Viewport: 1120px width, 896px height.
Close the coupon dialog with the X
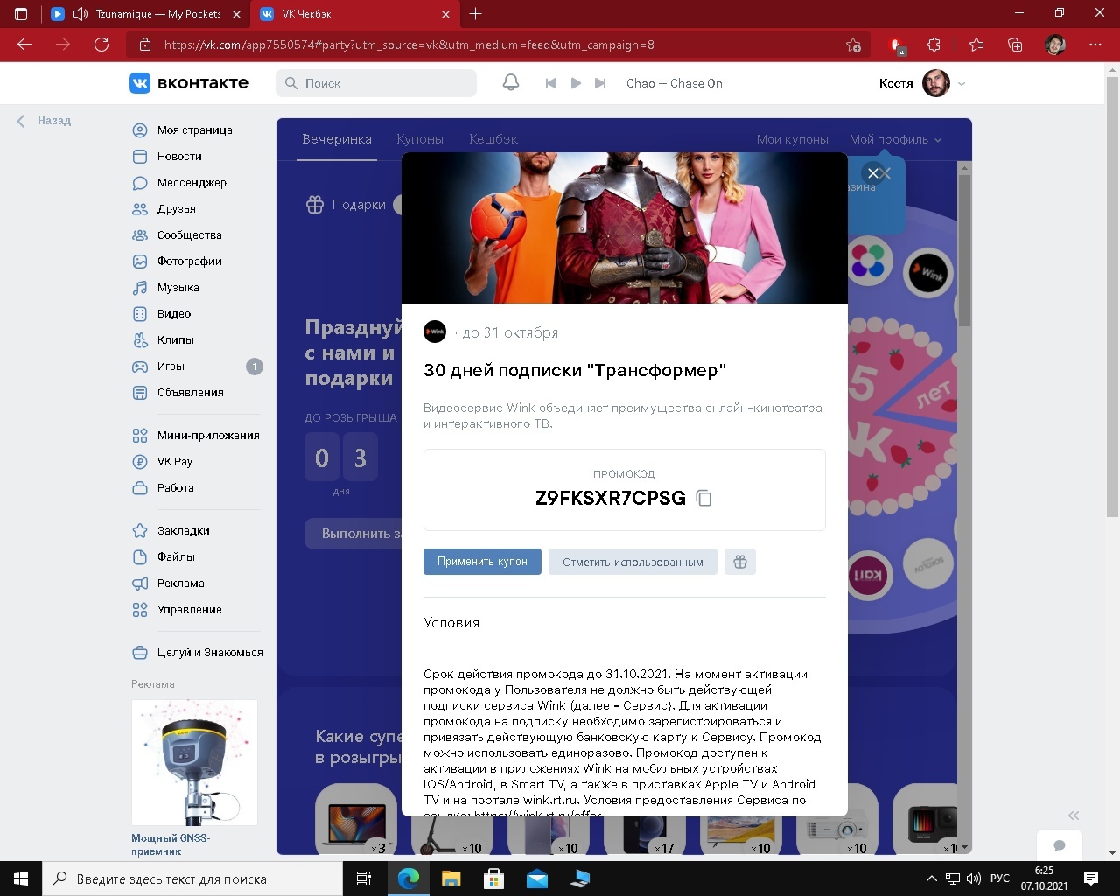(872, 173)
